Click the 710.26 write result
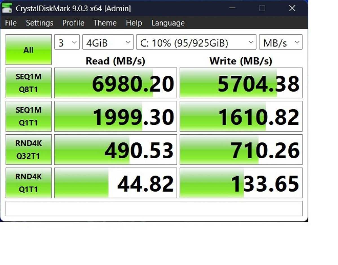The image size is (338, 265). click(x=241, y=149)
